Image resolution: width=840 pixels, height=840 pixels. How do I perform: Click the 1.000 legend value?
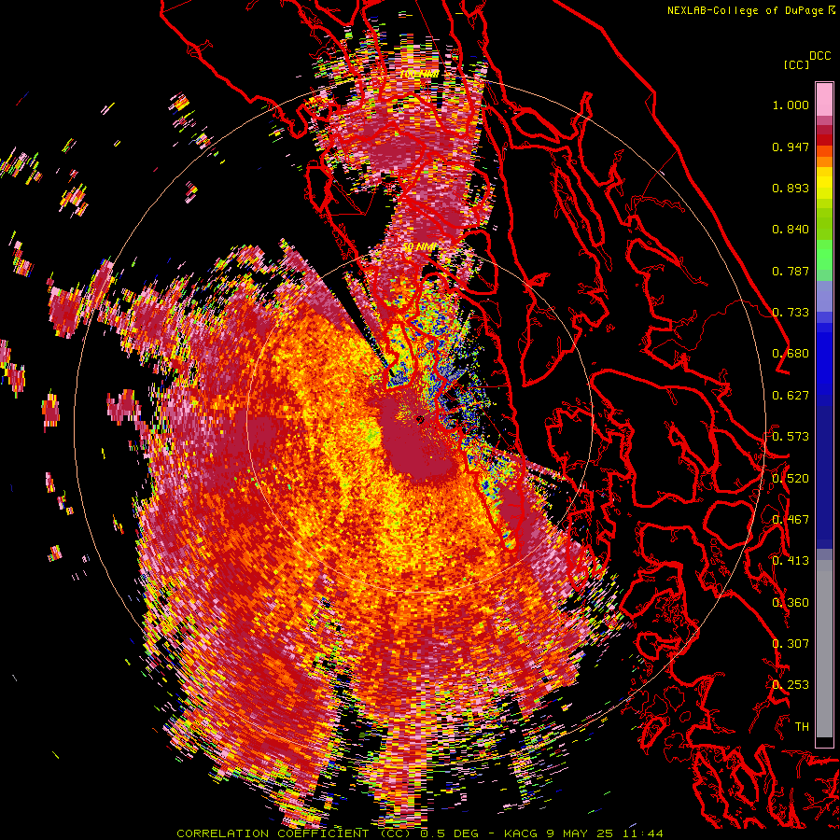click(791, 105)
